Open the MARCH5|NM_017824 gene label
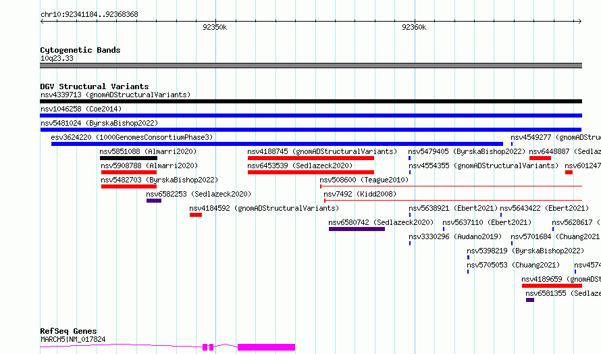Image resolution: width=601 pixels, height=354 pixels. pyautogui.click(x=73, y=339)
